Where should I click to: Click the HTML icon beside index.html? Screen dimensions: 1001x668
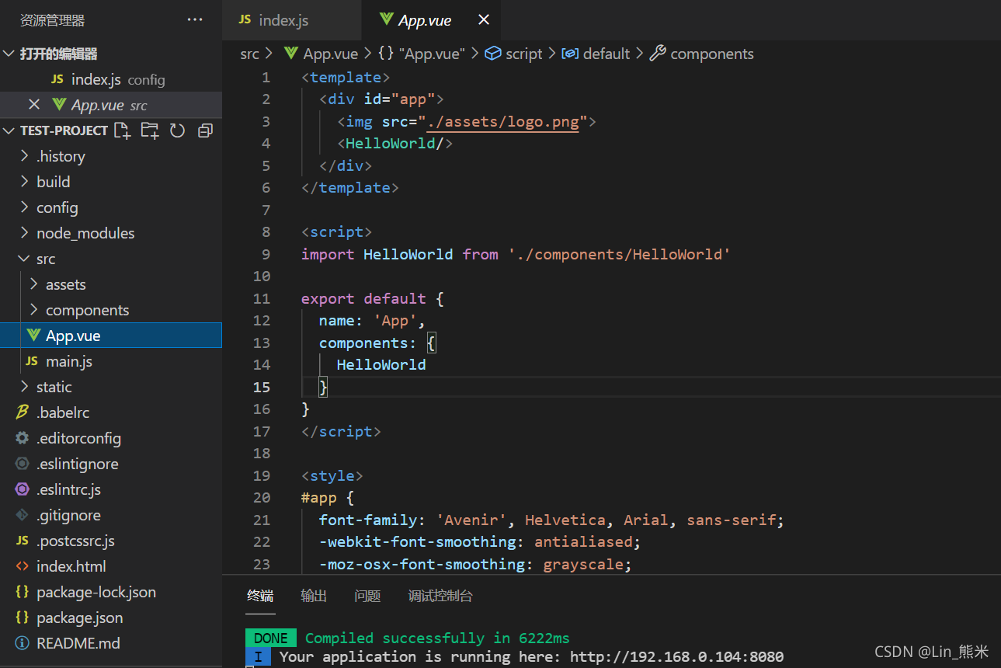coord(23,566)
